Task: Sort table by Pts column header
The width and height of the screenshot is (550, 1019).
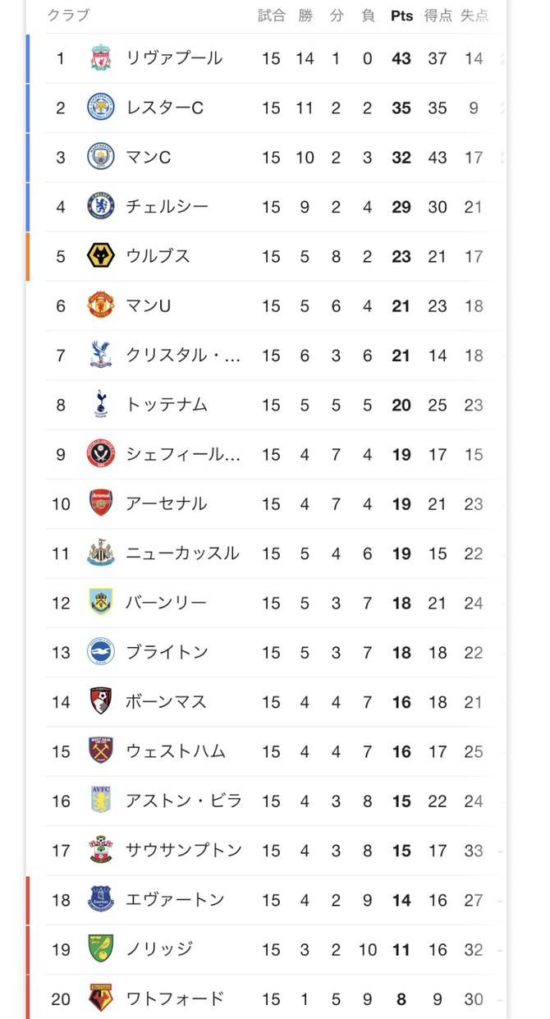Action: click(x=401, y=16)
